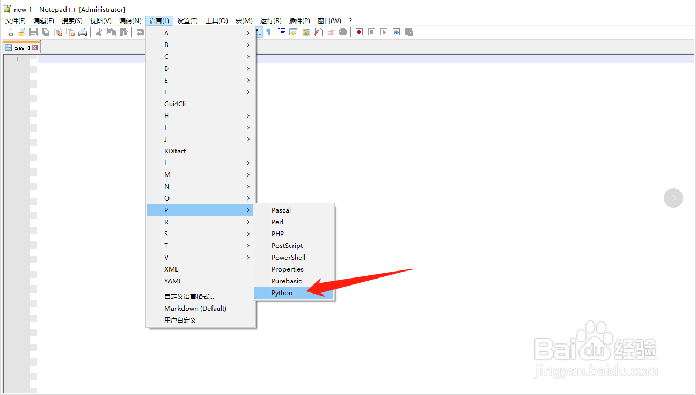Open the 编辑(E) menu
This screenshot has width=696, height=395.
[x=43, y=21]
